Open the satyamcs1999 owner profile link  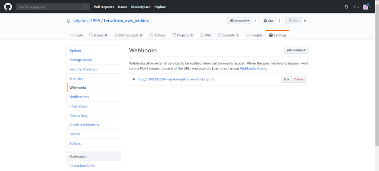click(86, 21)
